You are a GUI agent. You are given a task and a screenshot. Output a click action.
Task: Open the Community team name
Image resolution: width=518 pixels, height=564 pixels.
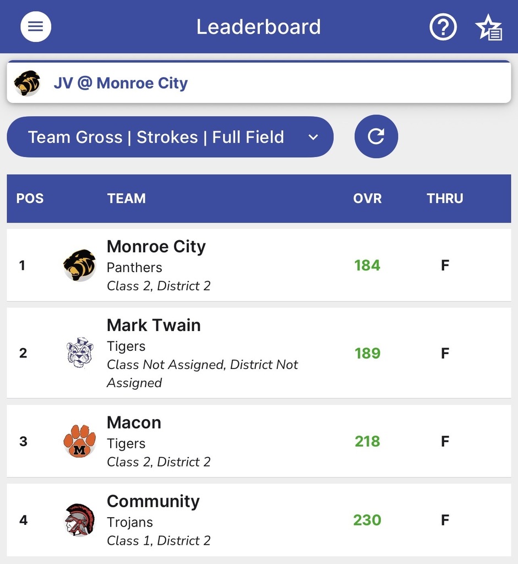pos(153,501)
